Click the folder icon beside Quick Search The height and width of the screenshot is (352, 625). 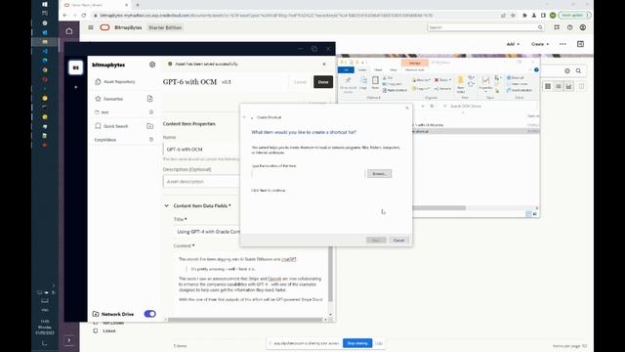(149, 126)
